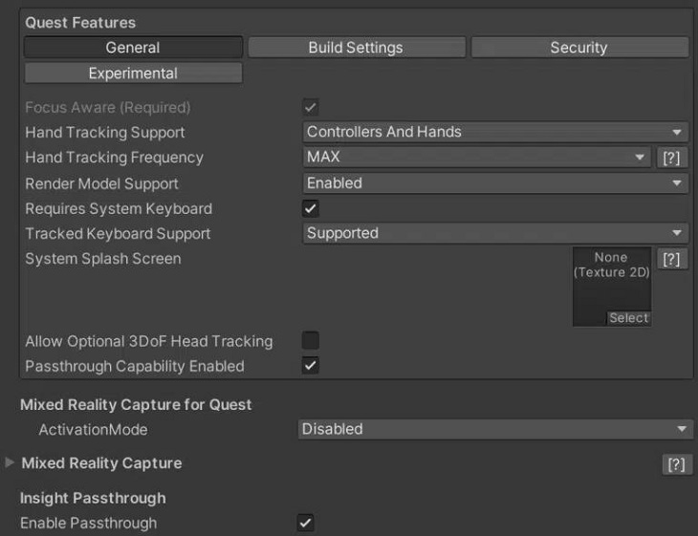Uncheck Passthrough Capability Enabled
698x536 pixels.
click(x=311, y=365)
